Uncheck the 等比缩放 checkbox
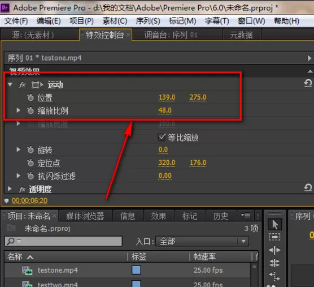The width and height of the screenshot is (314, 287). [162, 138]
